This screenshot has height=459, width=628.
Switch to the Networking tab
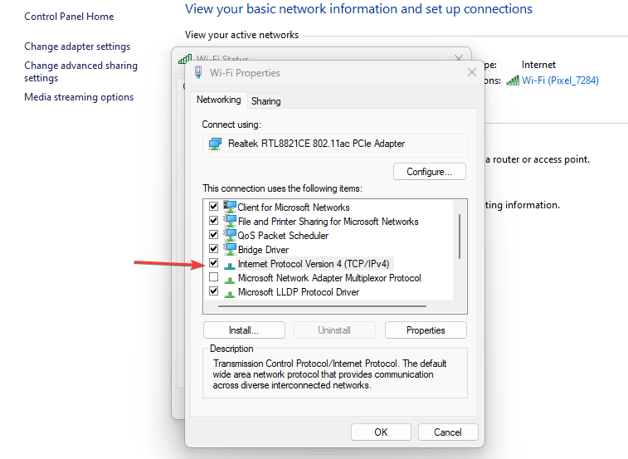pyautogui.click(x=219, y=100)
